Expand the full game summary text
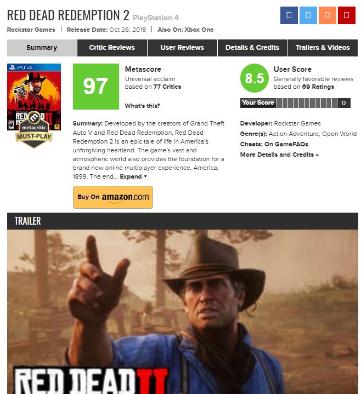Screen dimensions: 361x394 tap(133, 176)
